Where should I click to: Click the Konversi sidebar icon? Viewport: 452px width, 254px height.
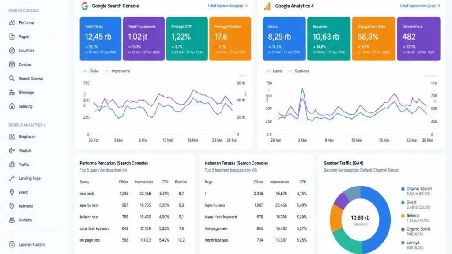(12, 206)
